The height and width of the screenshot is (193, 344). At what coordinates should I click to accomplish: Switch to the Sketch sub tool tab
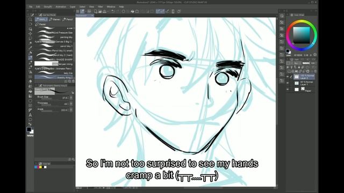tap(41, 19)
